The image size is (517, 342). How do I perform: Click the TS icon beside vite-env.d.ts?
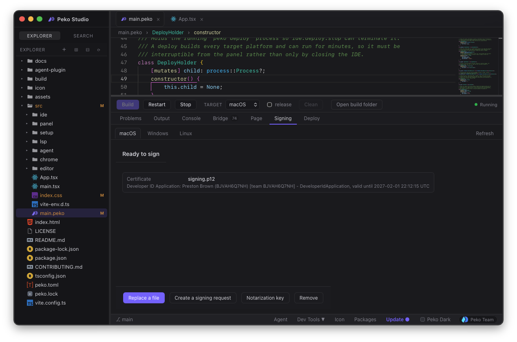point(35,204)
